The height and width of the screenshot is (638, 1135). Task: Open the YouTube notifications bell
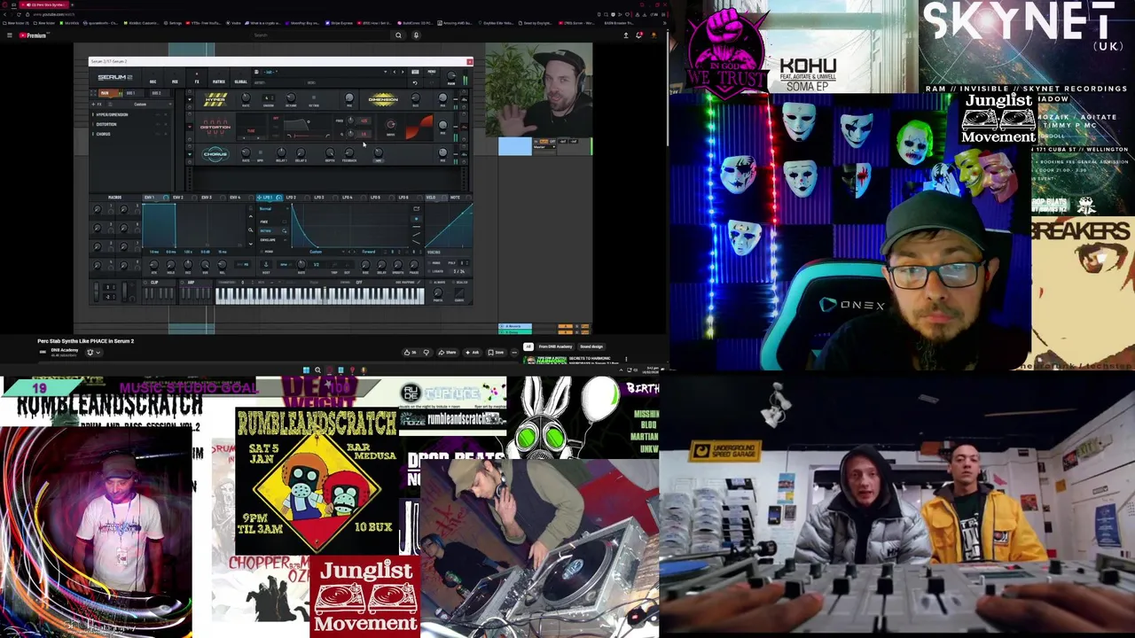tap(639, 35)
